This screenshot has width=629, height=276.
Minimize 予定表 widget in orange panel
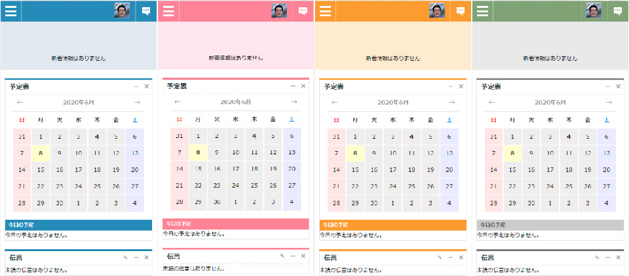451,86
